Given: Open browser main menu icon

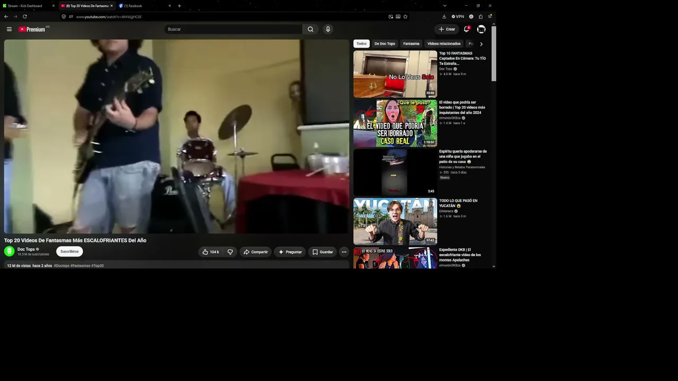Looking at the screenshot, I should click(490, 16).
